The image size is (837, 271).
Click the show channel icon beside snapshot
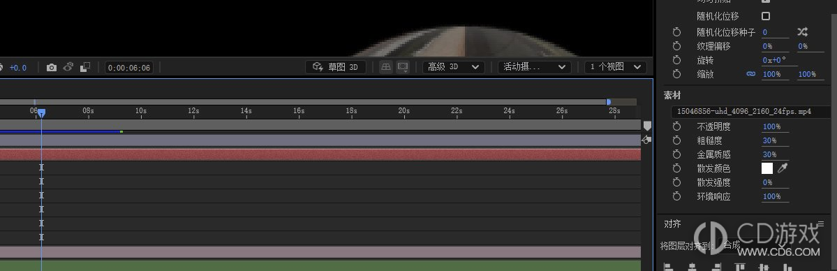tap(85, 67)
